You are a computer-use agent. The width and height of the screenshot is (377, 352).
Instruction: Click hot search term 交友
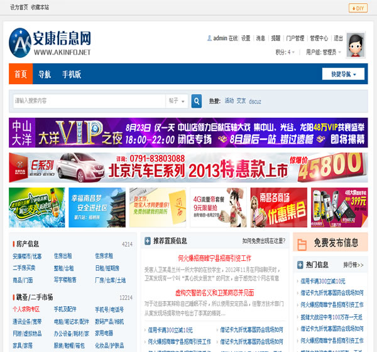click(241, 101)
